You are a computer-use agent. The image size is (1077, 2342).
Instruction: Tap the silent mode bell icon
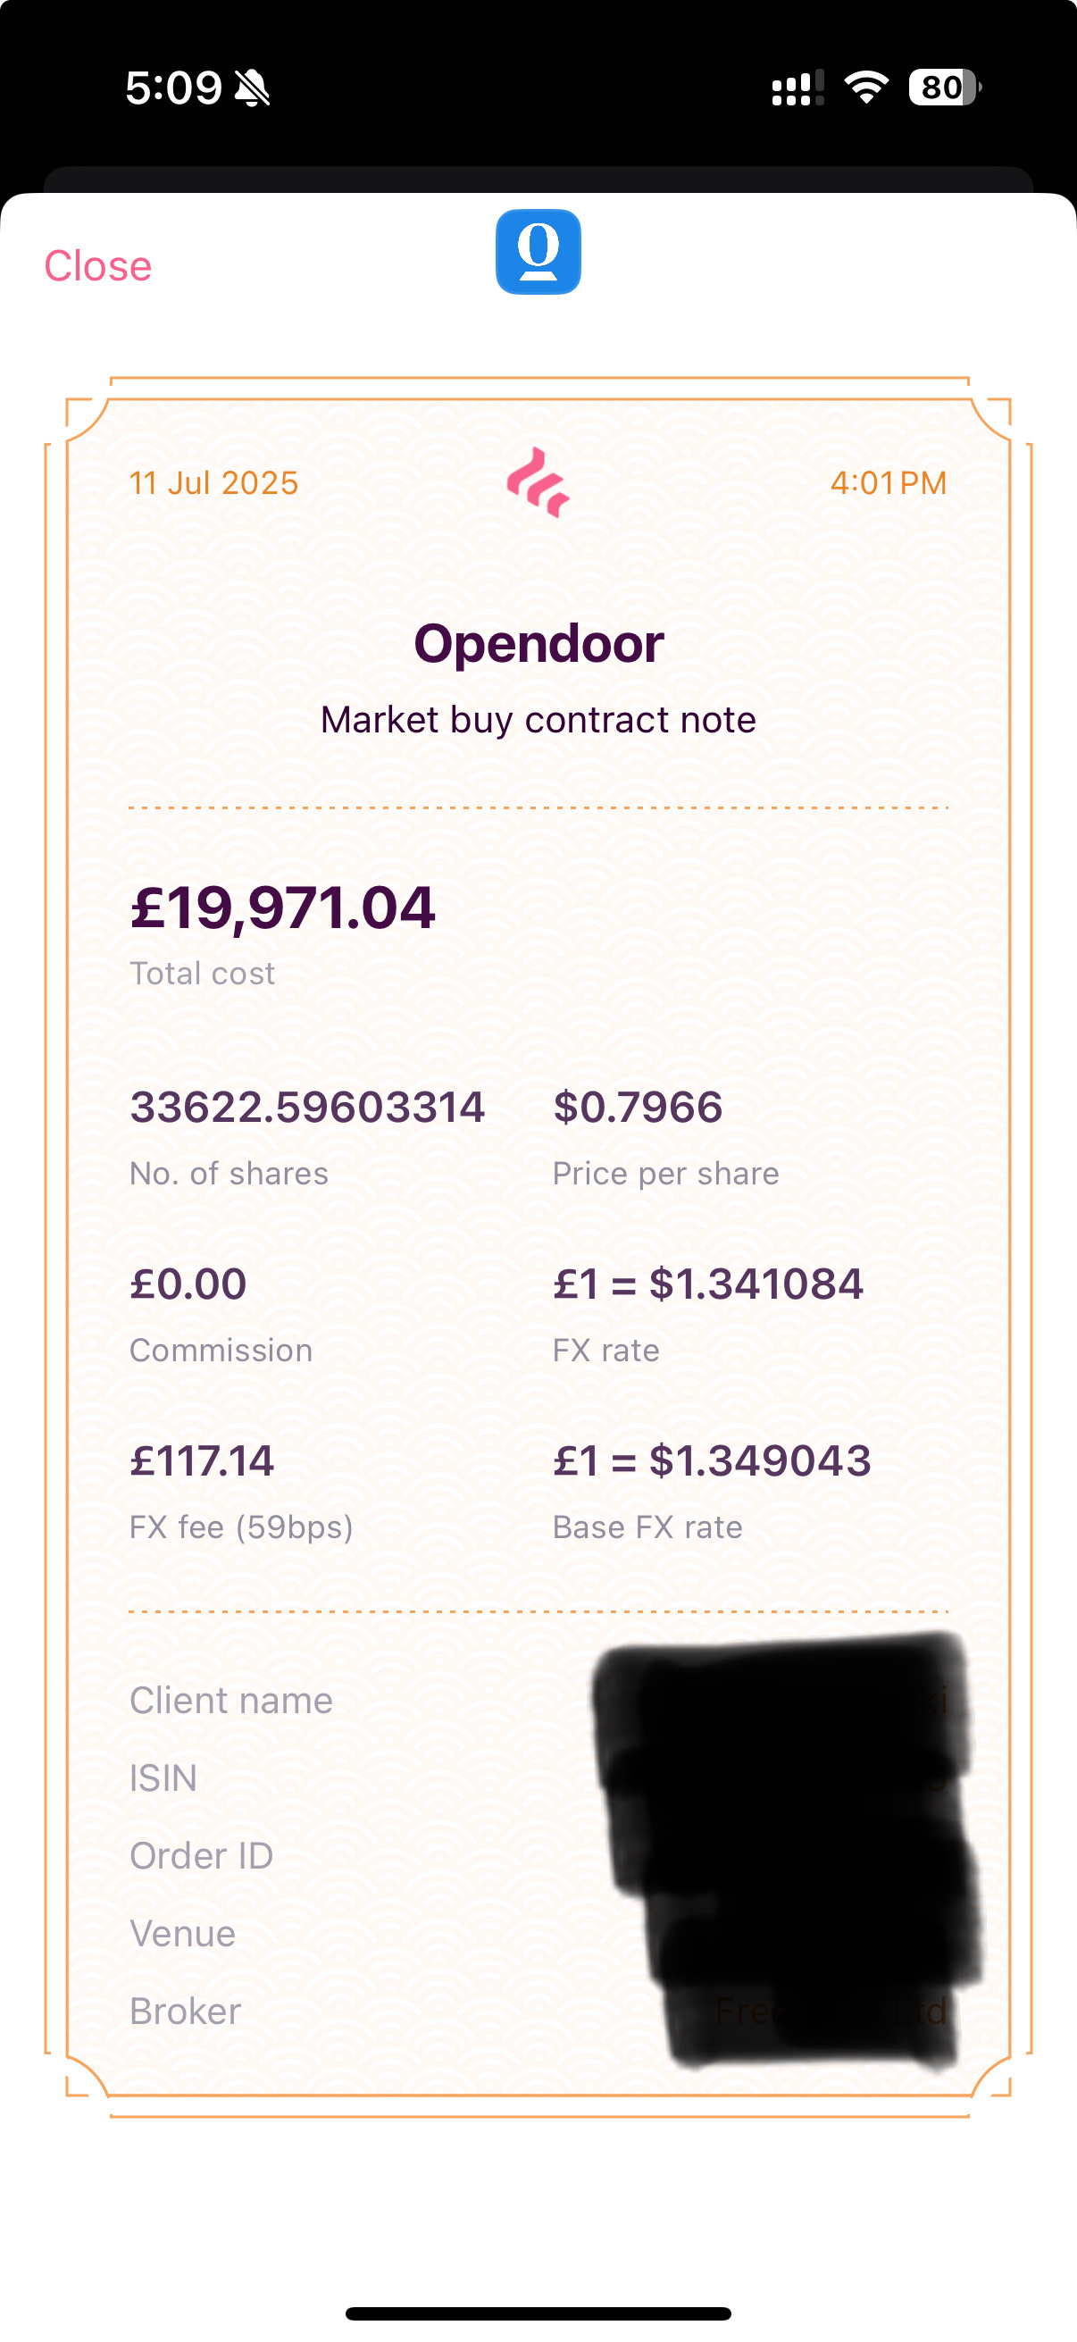pos(252,88)
